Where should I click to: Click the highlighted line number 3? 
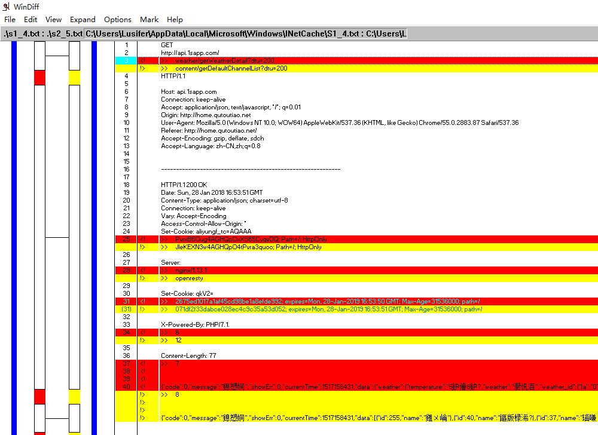tap(126, 61)
